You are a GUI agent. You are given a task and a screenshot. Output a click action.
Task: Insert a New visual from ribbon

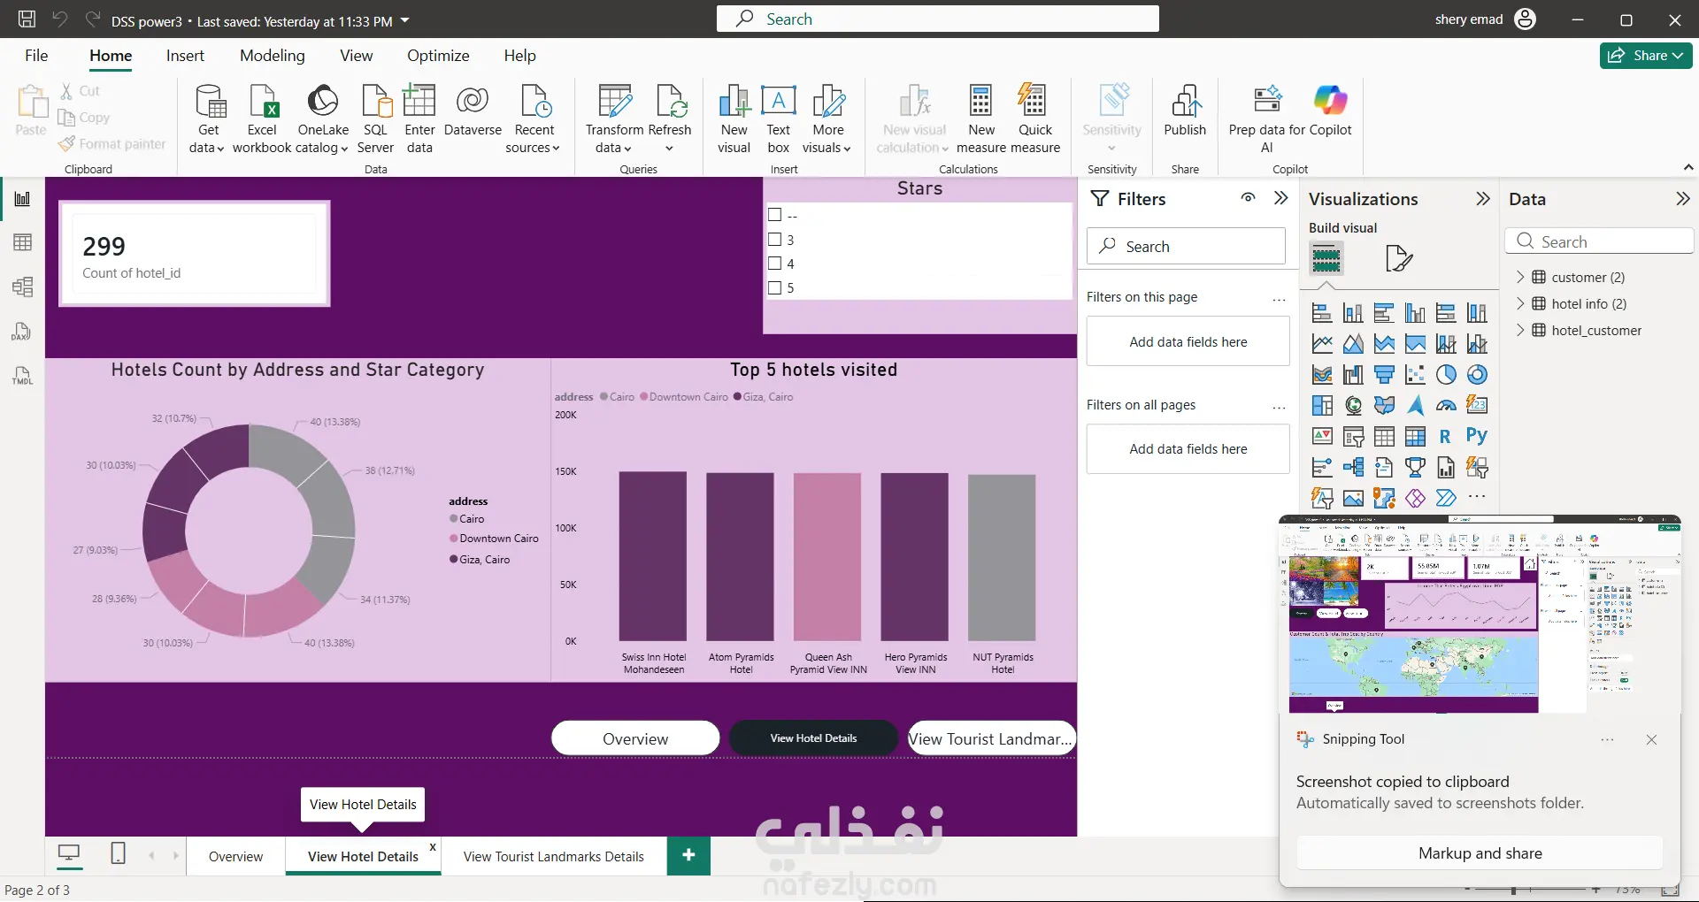pyautogui.click(x=734, y=119)
